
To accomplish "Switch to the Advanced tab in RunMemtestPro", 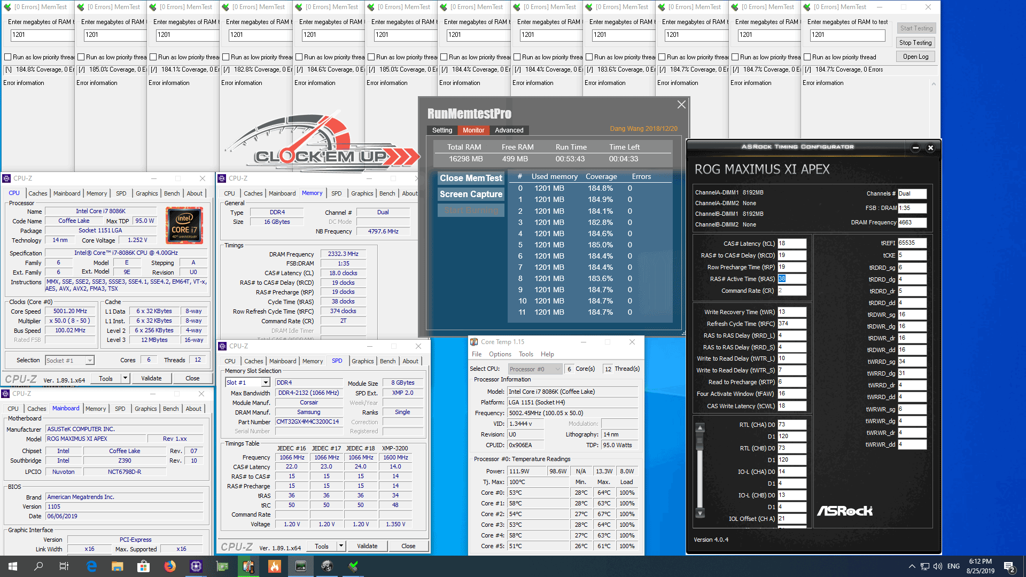I will coord(509,130).
